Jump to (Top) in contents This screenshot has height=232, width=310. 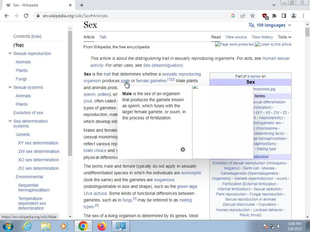18,45
